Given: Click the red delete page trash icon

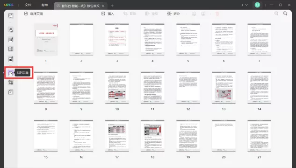Looking at the screenshot, I should point(217,14).
